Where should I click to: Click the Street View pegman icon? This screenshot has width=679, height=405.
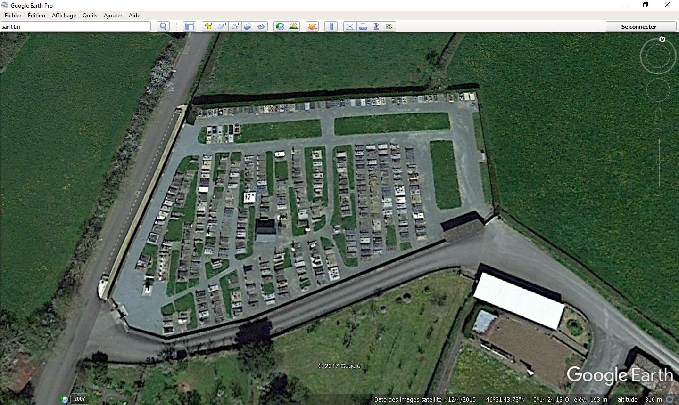click(x=658, y=116)
